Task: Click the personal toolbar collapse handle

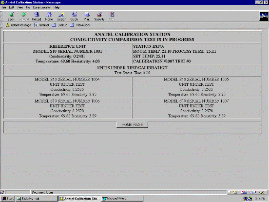Action: [x=1, y=25]
